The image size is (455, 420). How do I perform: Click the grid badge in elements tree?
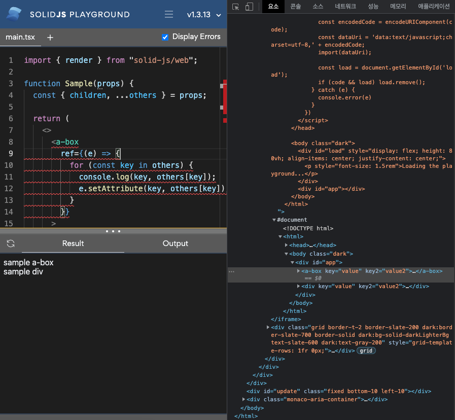(x=366, y=351)
